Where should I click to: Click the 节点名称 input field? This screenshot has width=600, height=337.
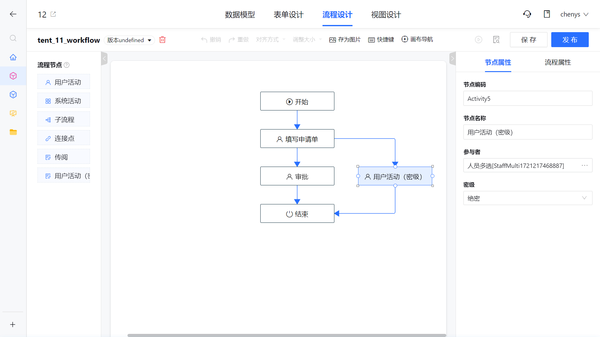[x=528, y=132]
